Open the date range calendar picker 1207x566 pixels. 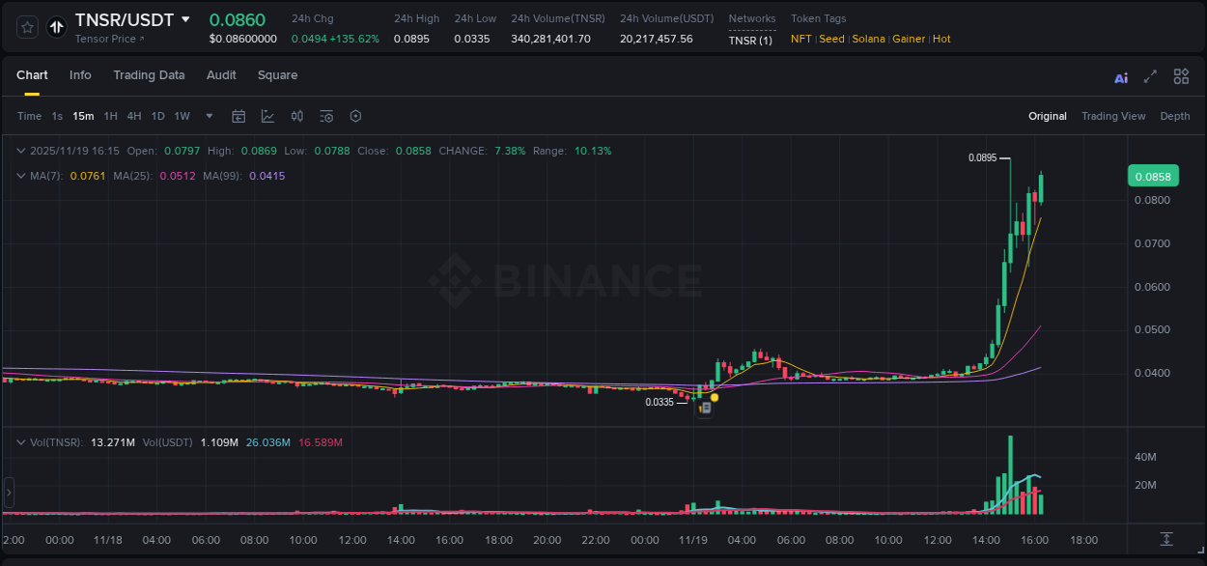tap(239, 116)
